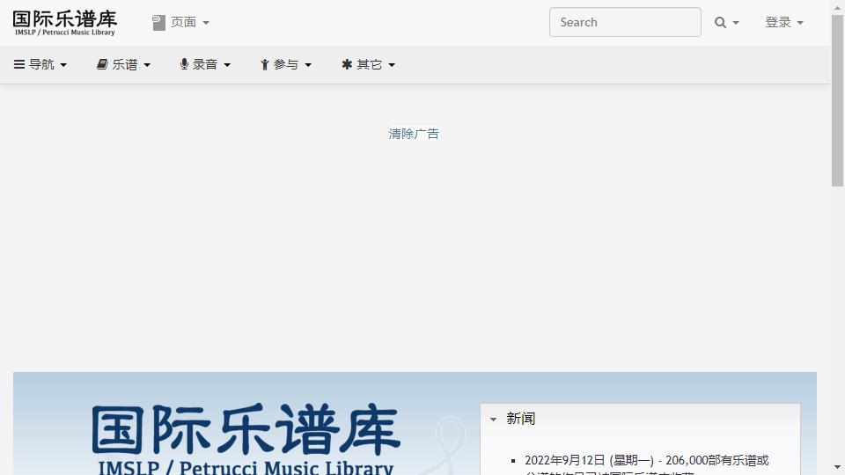Image resolution: width=845 pixels, height=475 pixels.
Task: Click the microphone icon beside 录音
Action: pyautogui.click(x=184, y=64)
